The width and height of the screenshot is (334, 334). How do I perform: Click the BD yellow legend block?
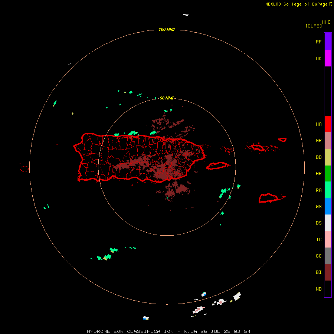coord(328,157)
